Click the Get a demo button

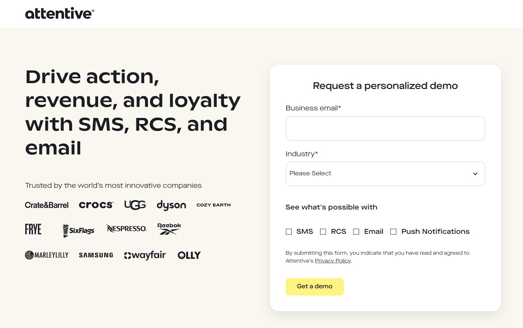click(314, 287)
